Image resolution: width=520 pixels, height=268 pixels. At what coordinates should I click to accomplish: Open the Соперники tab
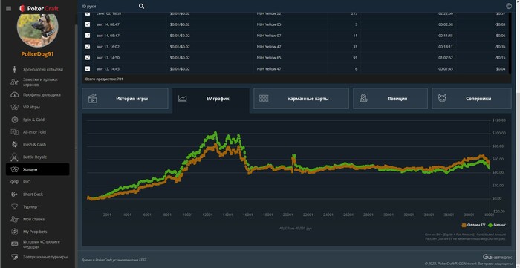472,99
